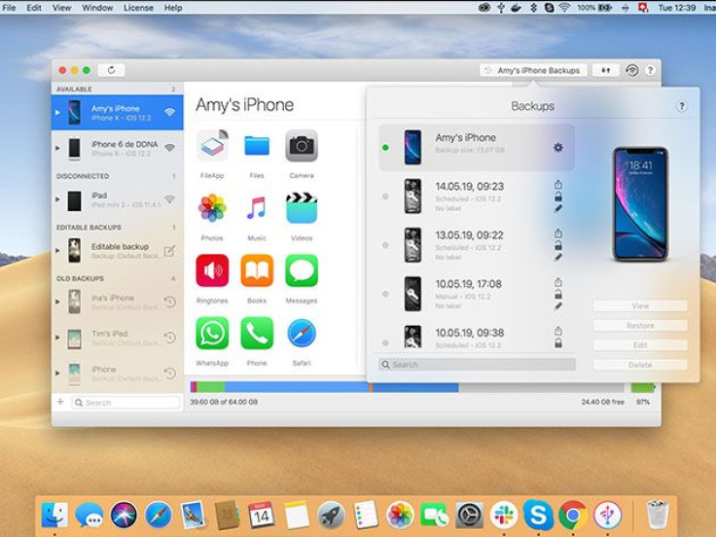
Task: Click the lock icon for 14.05.19 backup
Action: click(558, 197)
